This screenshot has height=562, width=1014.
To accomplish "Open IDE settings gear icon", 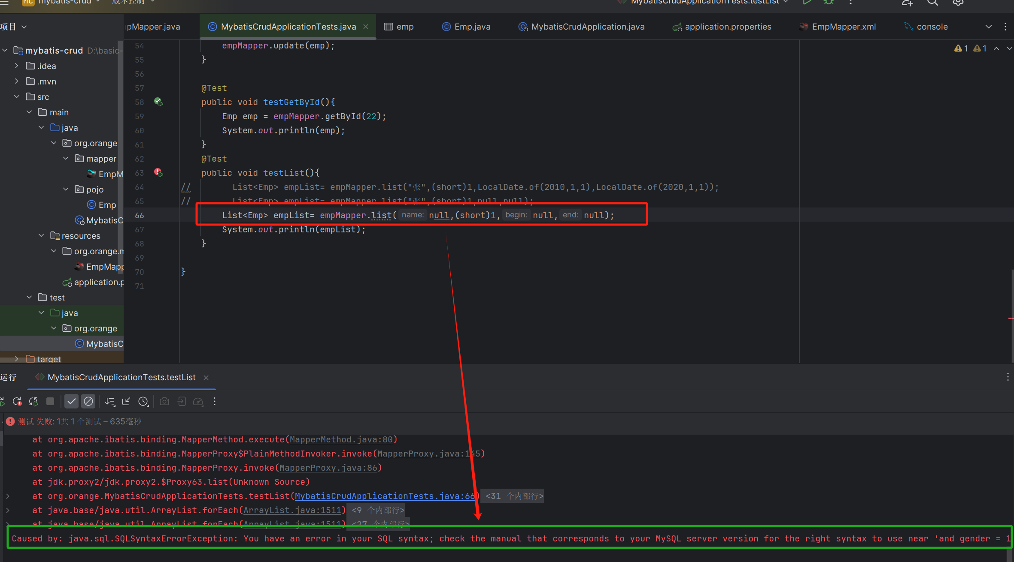I will tap(958, 2).
